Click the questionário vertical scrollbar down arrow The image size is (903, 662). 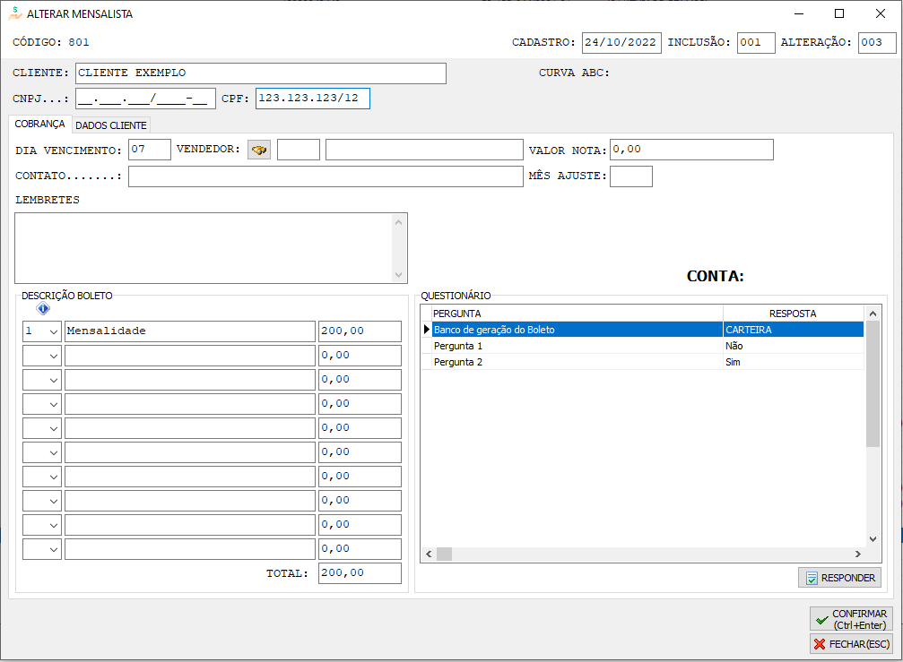pyautogui.click(x=873, y=539)
